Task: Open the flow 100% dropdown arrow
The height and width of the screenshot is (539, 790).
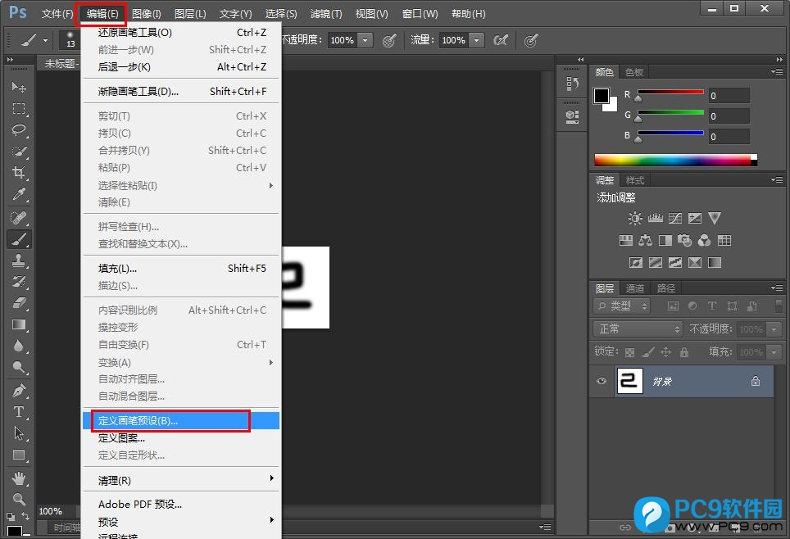Action: 477,40
